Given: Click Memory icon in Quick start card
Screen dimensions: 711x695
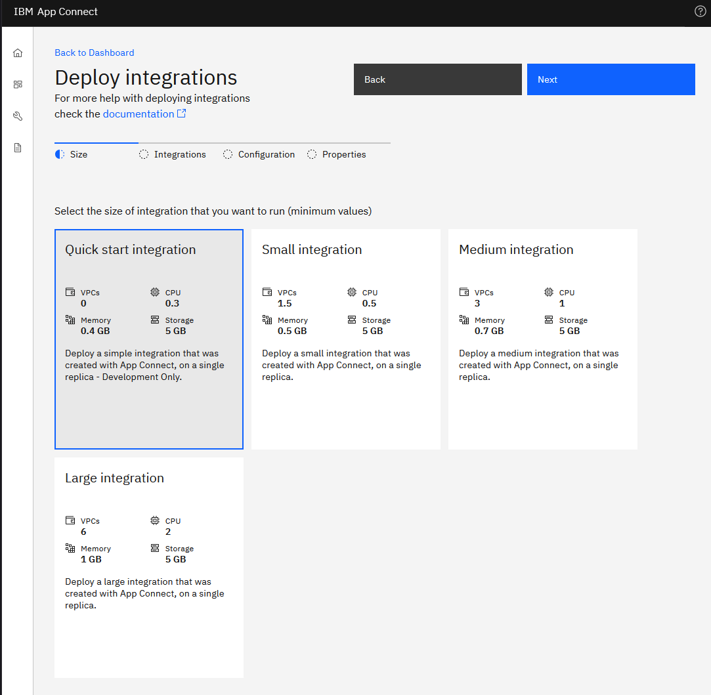Looking at the screenshot, I should (70, 320).
